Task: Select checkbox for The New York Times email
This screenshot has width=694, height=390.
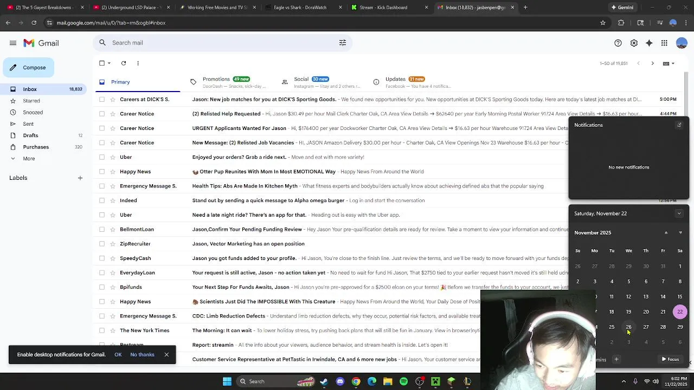Action: tap(102, 330)
